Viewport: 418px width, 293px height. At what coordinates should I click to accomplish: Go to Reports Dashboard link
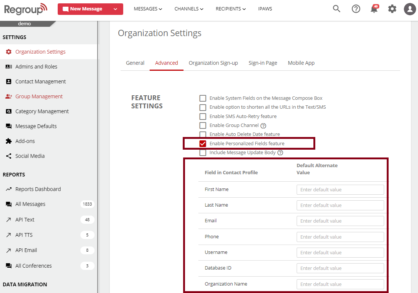point(38,189)
